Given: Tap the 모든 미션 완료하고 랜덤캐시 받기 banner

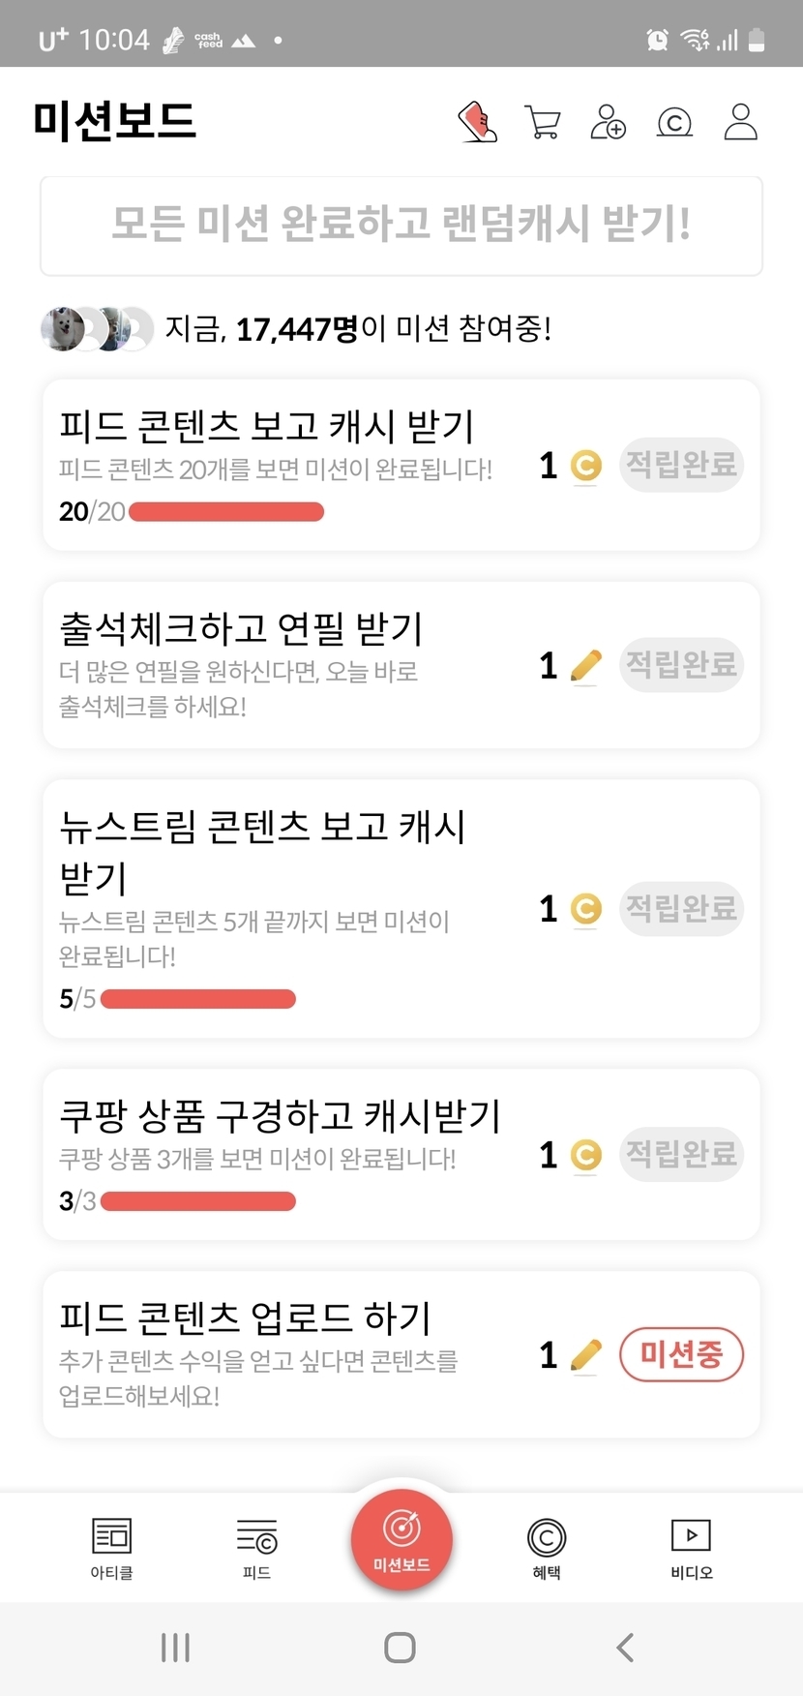Looking at the screenshot, I should click(401, 226).
